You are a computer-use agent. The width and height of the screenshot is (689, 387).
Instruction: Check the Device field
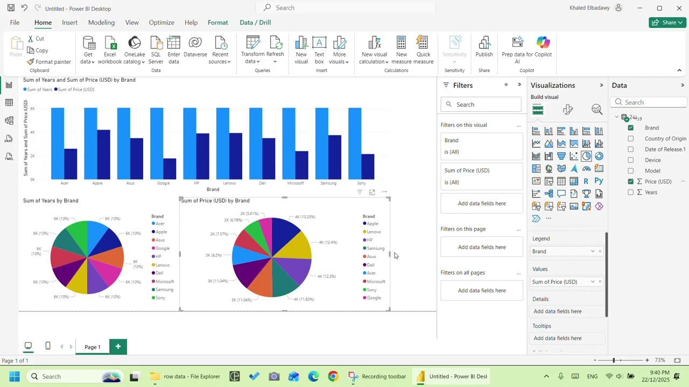(x=631, y=160)
